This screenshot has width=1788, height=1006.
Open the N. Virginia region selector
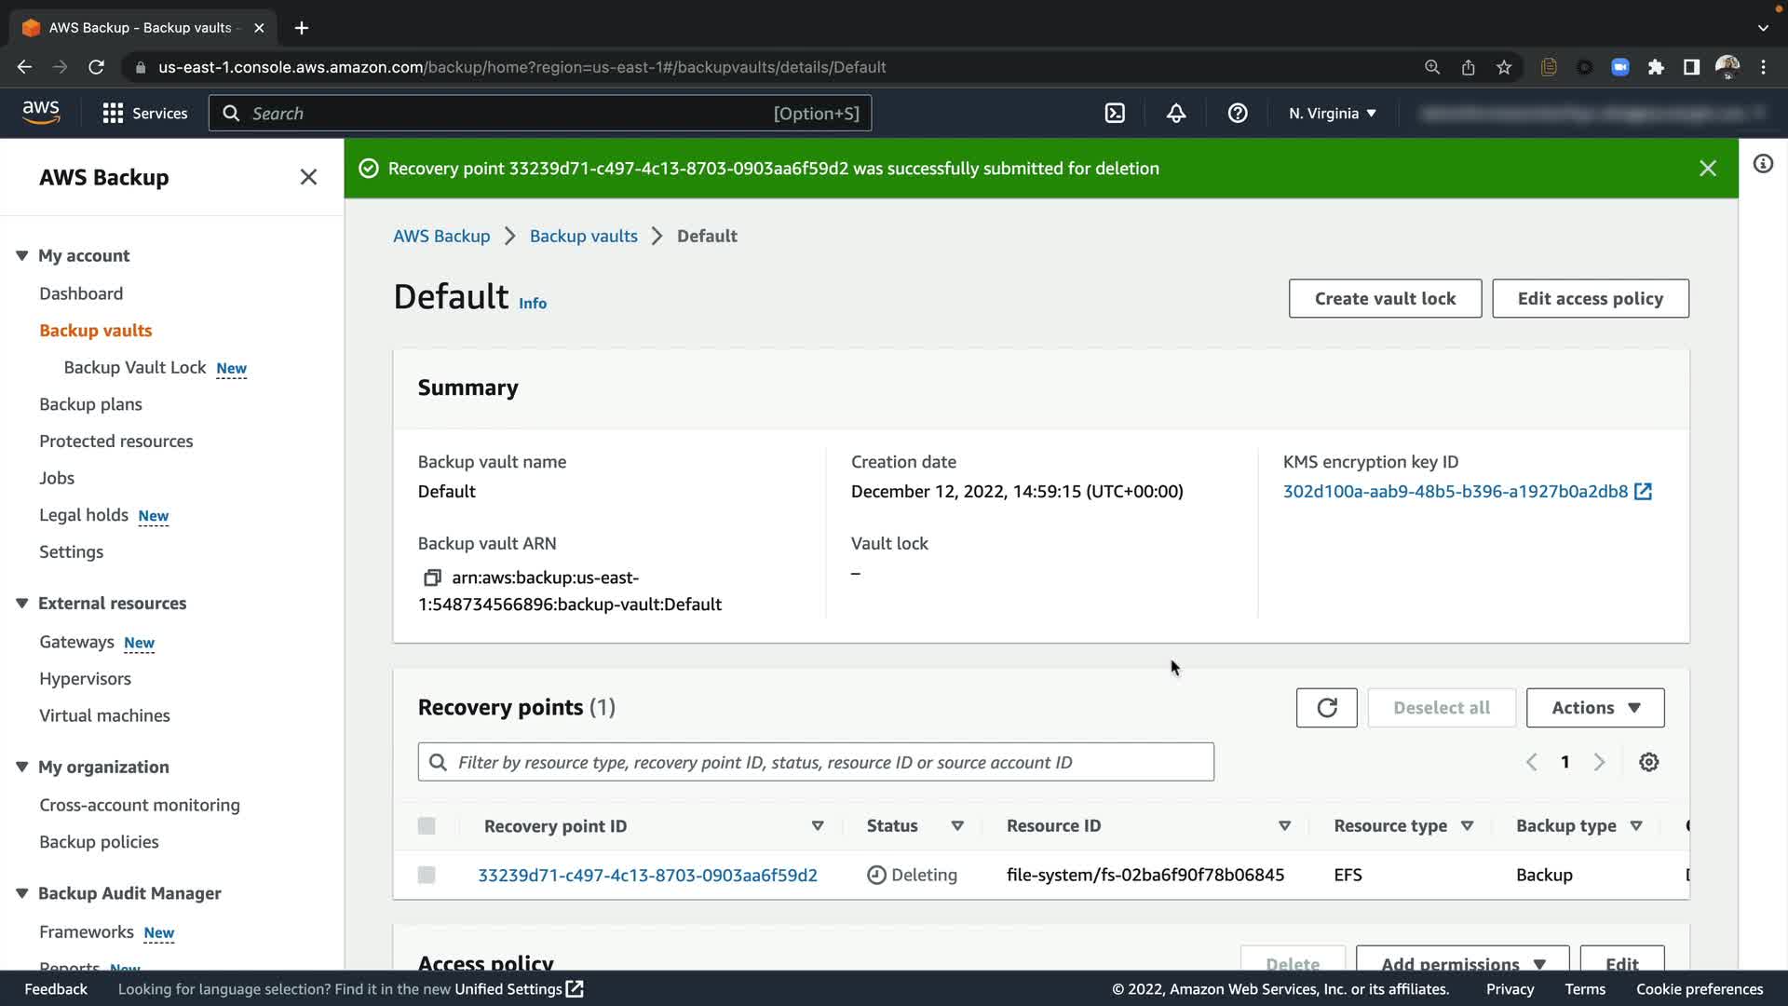pos(1332,114)
